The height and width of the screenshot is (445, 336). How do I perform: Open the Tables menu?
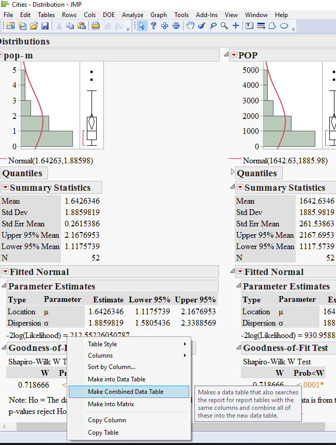(x=46, y=15)
